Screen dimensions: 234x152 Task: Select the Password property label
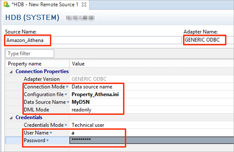click(34, 140)
